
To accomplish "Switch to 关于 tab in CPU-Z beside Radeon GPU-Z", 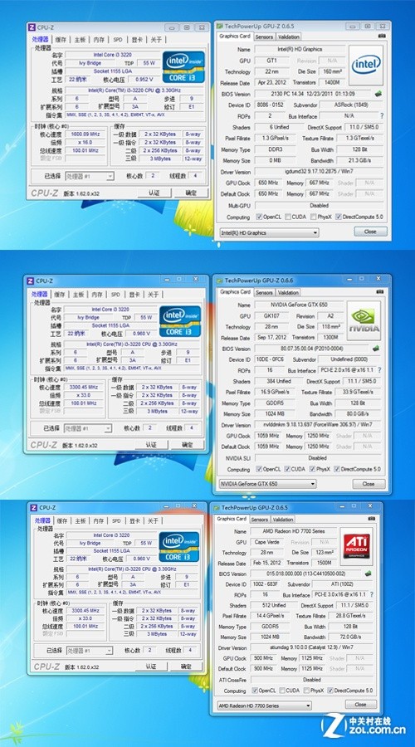I will (x=153, y=520).
